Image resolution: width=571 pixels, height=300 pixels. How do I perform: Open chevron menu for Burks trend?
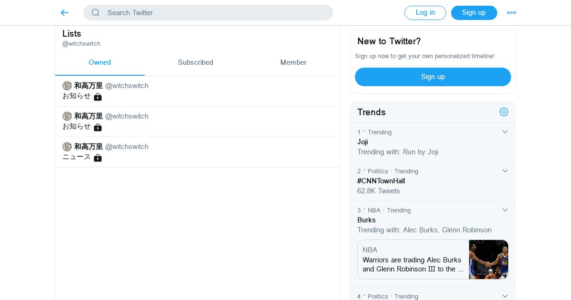click(x=505, y=210)
